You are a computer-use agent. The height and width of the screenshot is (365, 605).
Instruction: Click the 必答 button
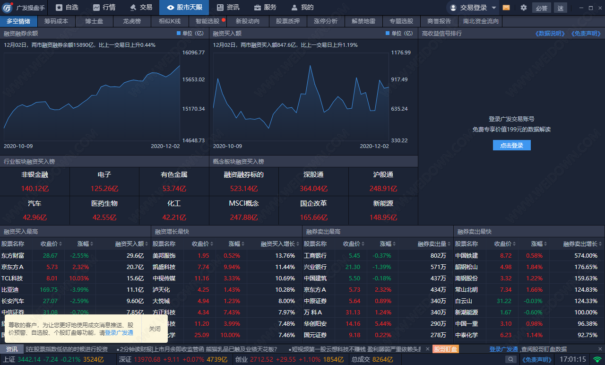click(541, 8)
